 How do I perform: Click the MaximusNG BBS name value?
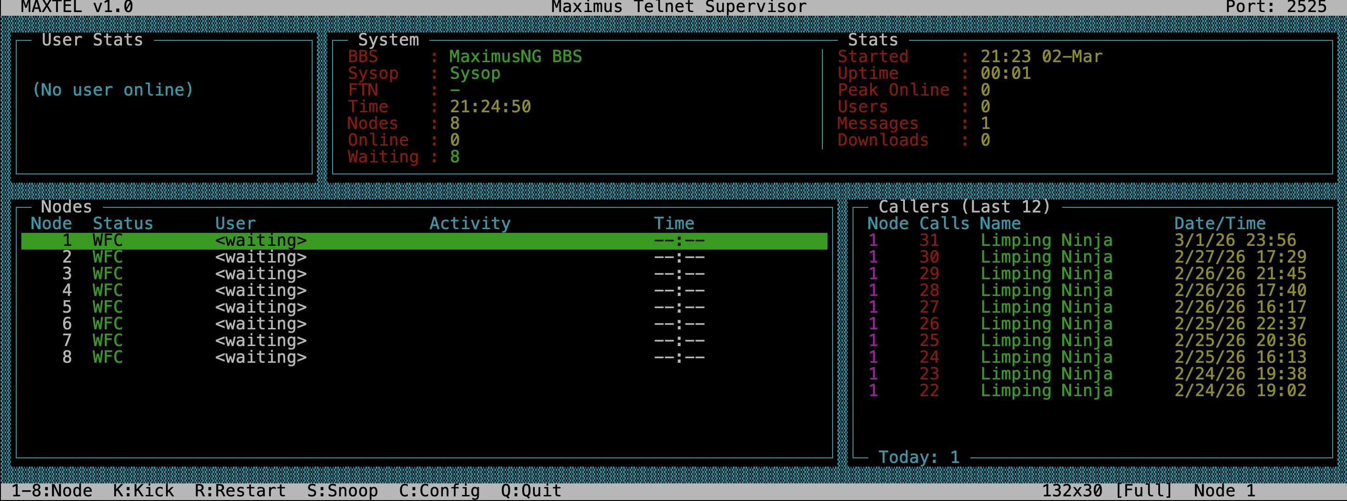(x=516, y=57)
